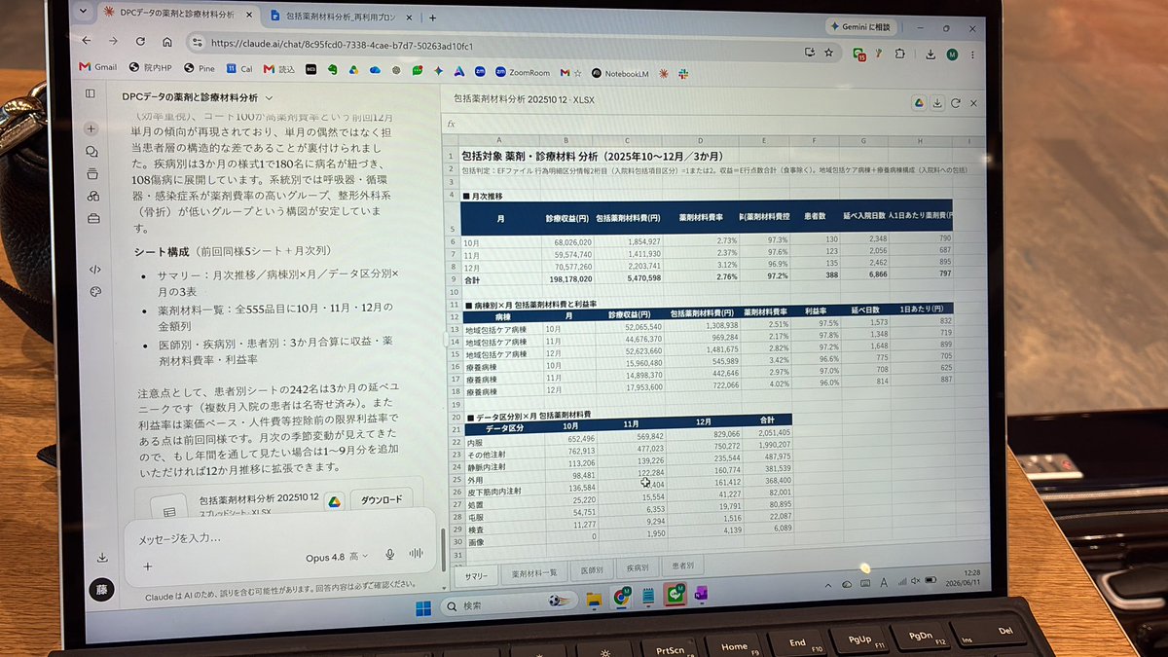Open the chats list icon in sidebar
This screenshot has height=657, width=1168.
pyautogui.click(x=91, y=151)
